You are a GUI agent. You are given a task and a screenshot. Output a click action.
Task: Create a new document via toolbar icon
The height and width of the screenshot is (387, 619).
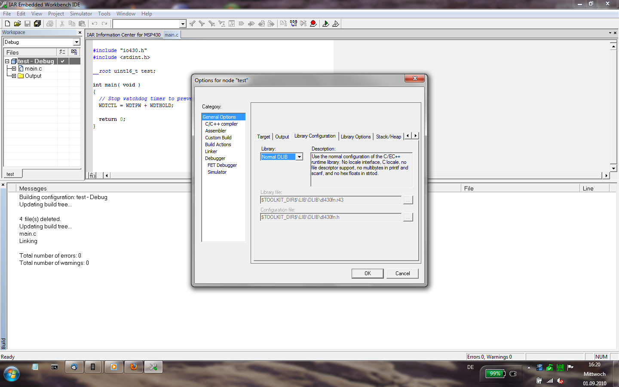7,24
